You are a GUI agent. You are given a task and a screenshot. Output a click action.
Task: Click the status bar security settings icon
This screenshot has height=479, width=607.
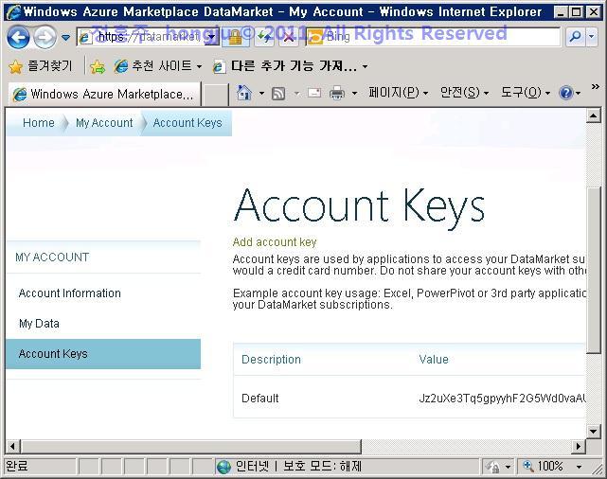494,467
